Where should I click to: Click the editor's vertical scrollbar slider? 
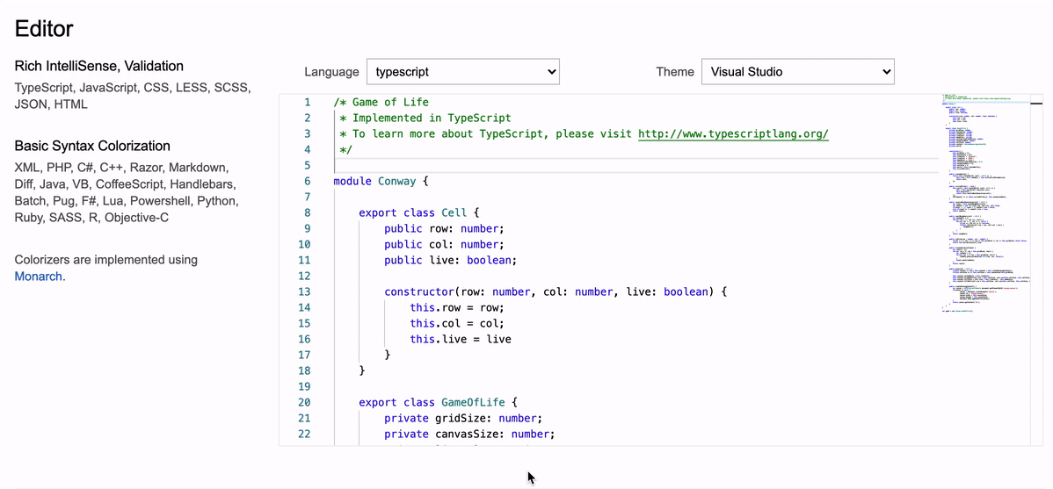pyautogui.click(x=1036, y=104)
